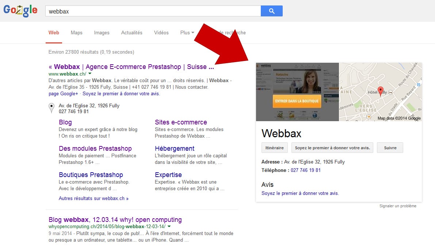Image resolution: width=435 pixels, height=246 pixels.
Task: Click the Itinéraire button
Action: [x=275, y=148]
